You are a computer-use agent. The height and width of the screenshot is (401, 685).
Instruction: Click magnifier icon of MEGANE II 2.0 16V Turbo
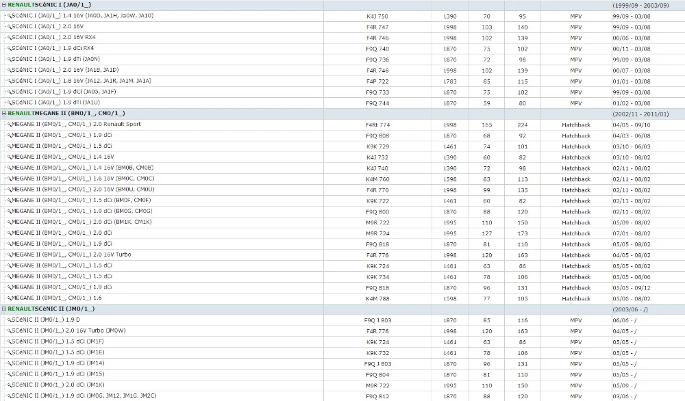[9, 255]
